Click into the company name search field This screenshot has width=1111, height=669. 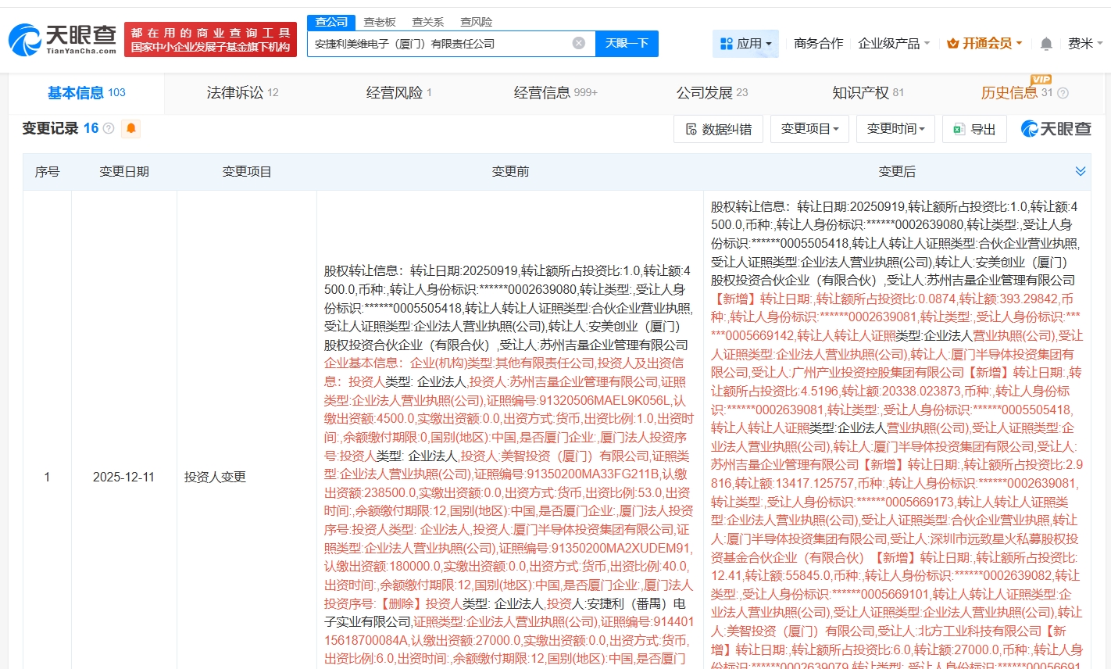(x=438, y=44)
